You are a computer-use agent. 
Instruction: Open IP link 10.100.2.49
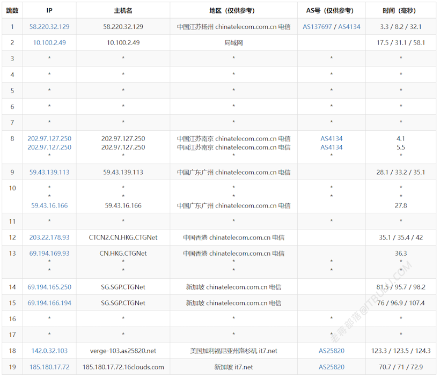click(x=49, y=42)
